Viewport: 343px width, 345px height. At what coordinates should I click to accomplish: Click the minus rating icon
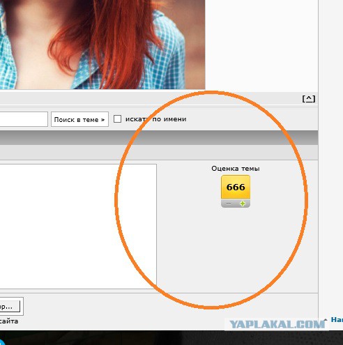(229, 204)
